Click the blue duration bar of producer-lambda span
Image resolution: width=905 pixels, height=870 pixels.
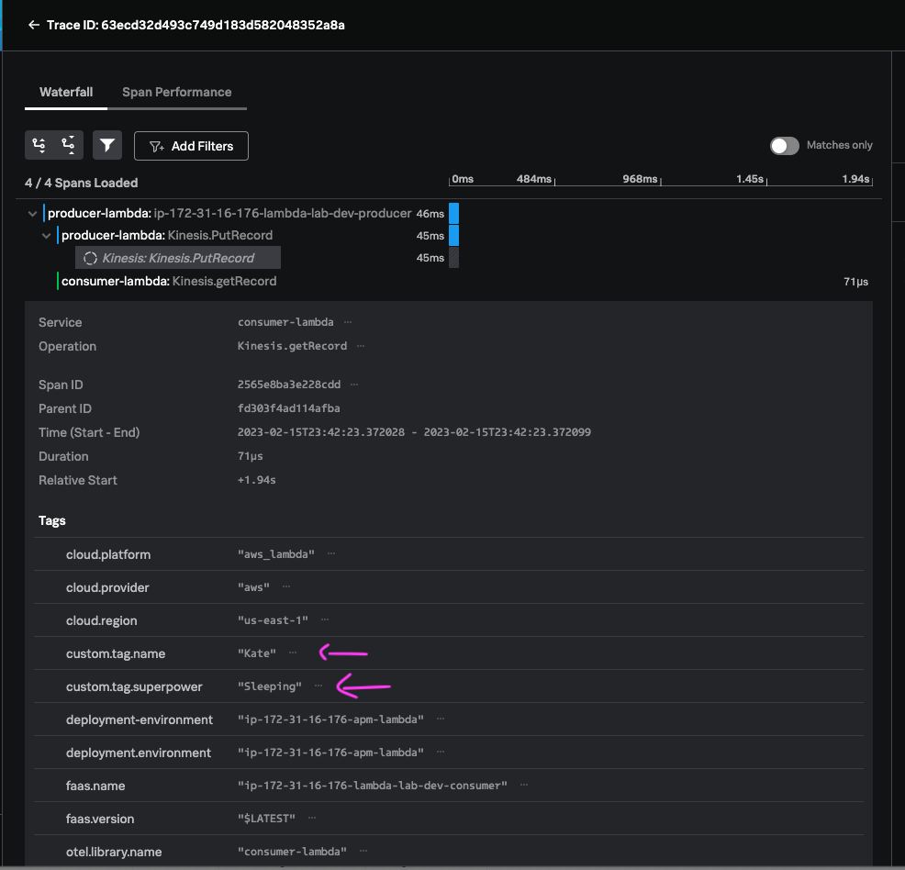[452, 212]
